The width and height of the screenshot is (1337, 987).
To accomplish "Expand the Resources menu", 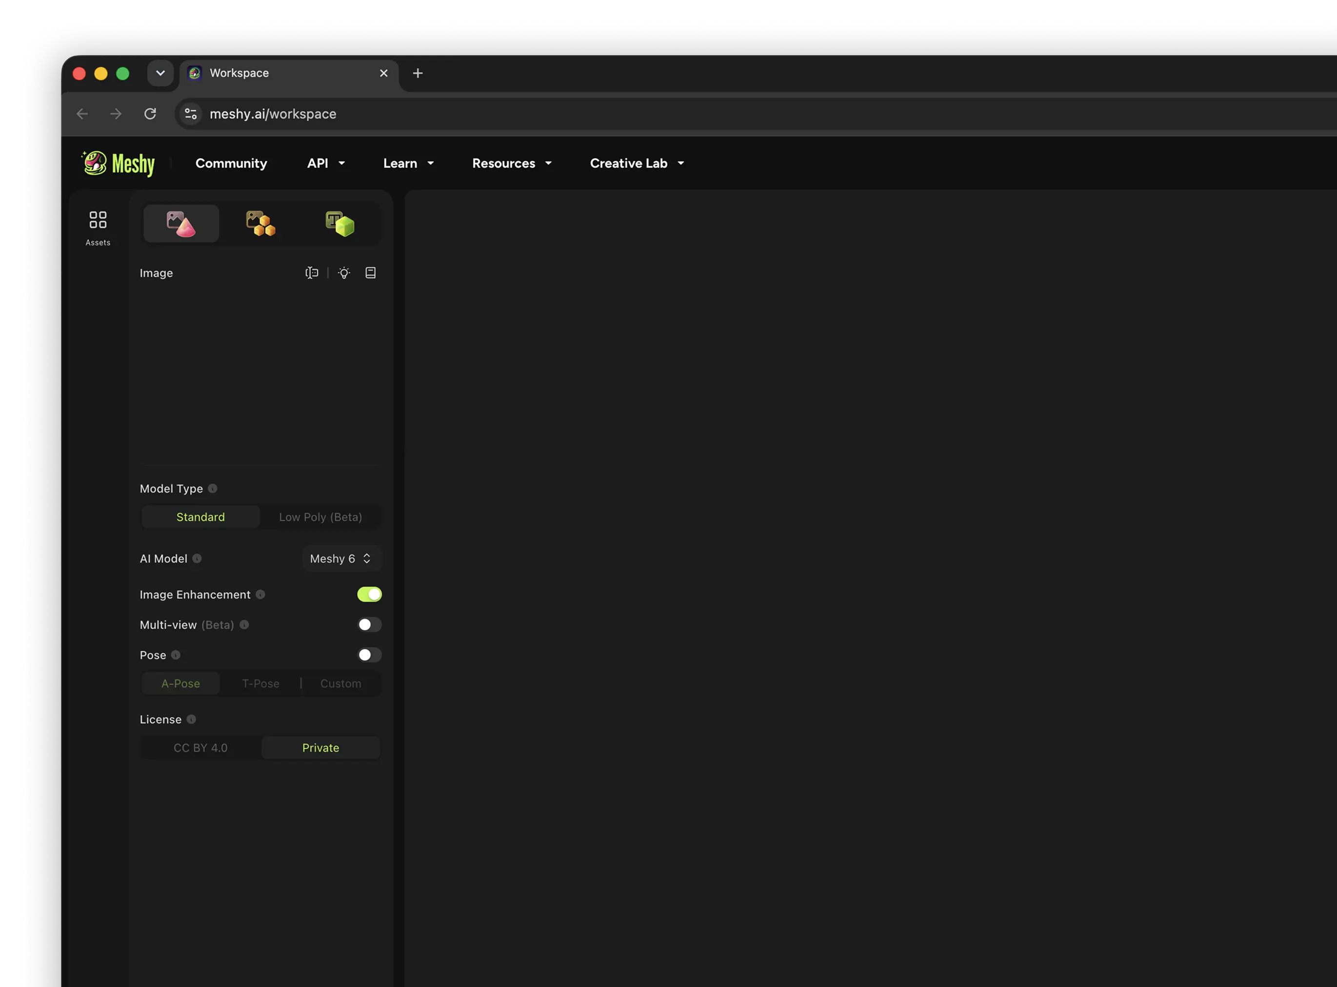I will point(512,163).
